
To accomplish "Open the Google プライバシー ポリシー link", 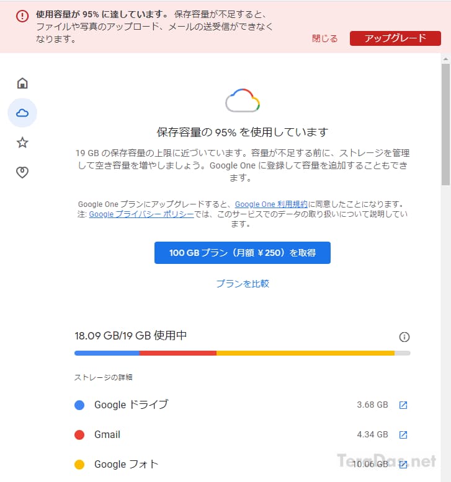I will coord(141,214).
